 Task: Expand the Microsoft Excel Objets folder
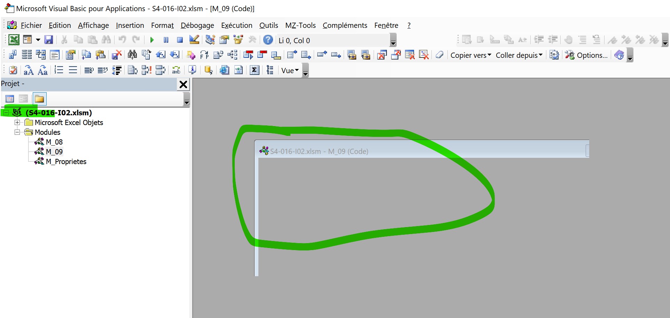click(17, 123)
